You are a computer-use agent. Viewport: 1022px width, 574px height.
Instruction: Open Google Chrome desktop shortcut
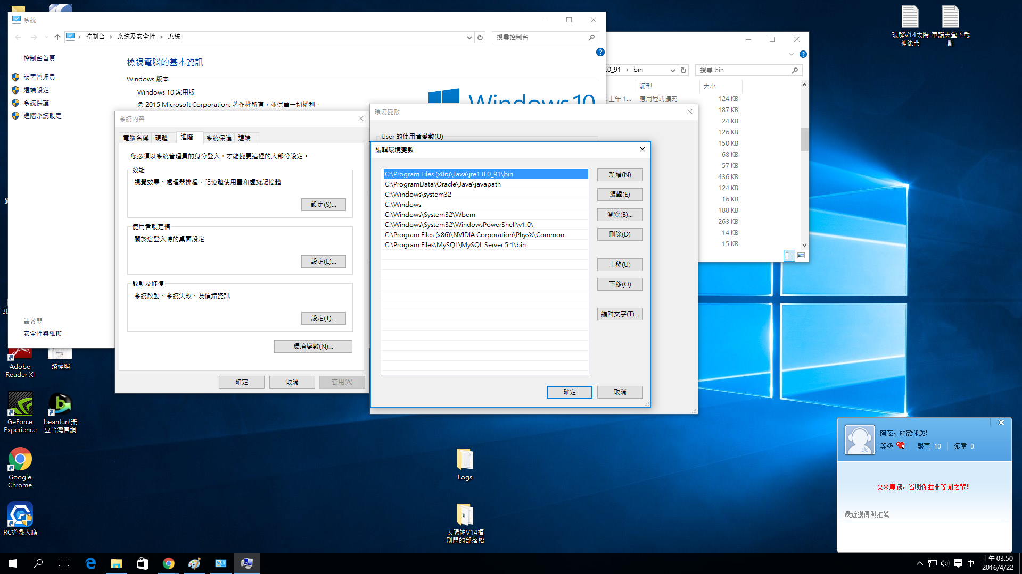coord(20,467)
